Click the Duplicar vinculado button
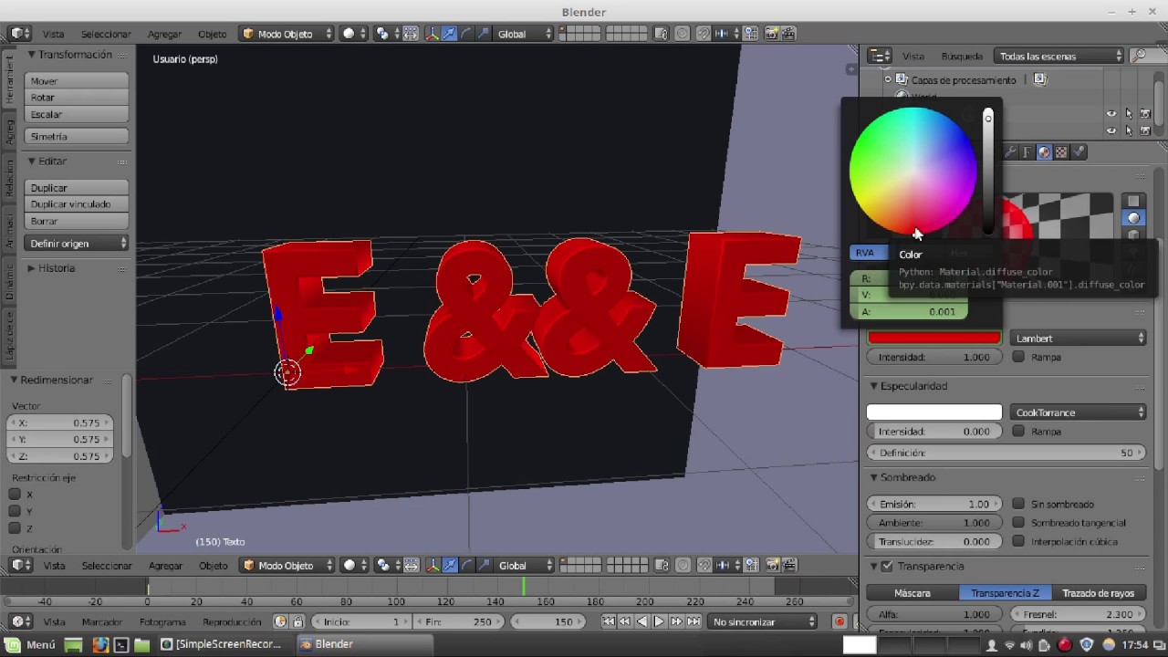 pyautogui.click(x=77, y=204)
